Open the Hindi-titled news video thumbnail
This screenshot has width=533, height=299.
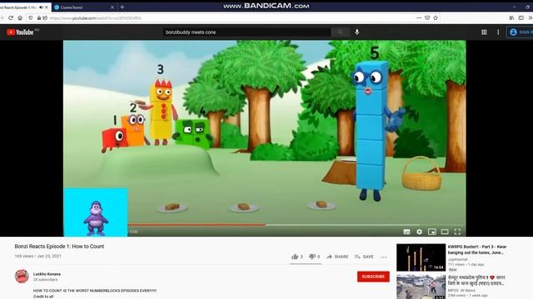coord(421,287)
